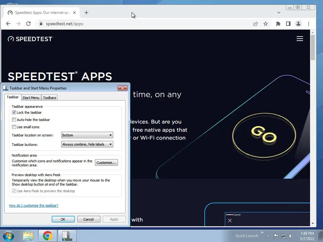Open a new Chrome tab
Viewport: 323px width, 242px height.
[x=86, y=13]
